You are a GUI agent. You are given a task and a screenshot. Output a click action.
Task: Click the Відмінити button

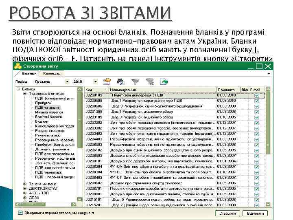point(255,213)
